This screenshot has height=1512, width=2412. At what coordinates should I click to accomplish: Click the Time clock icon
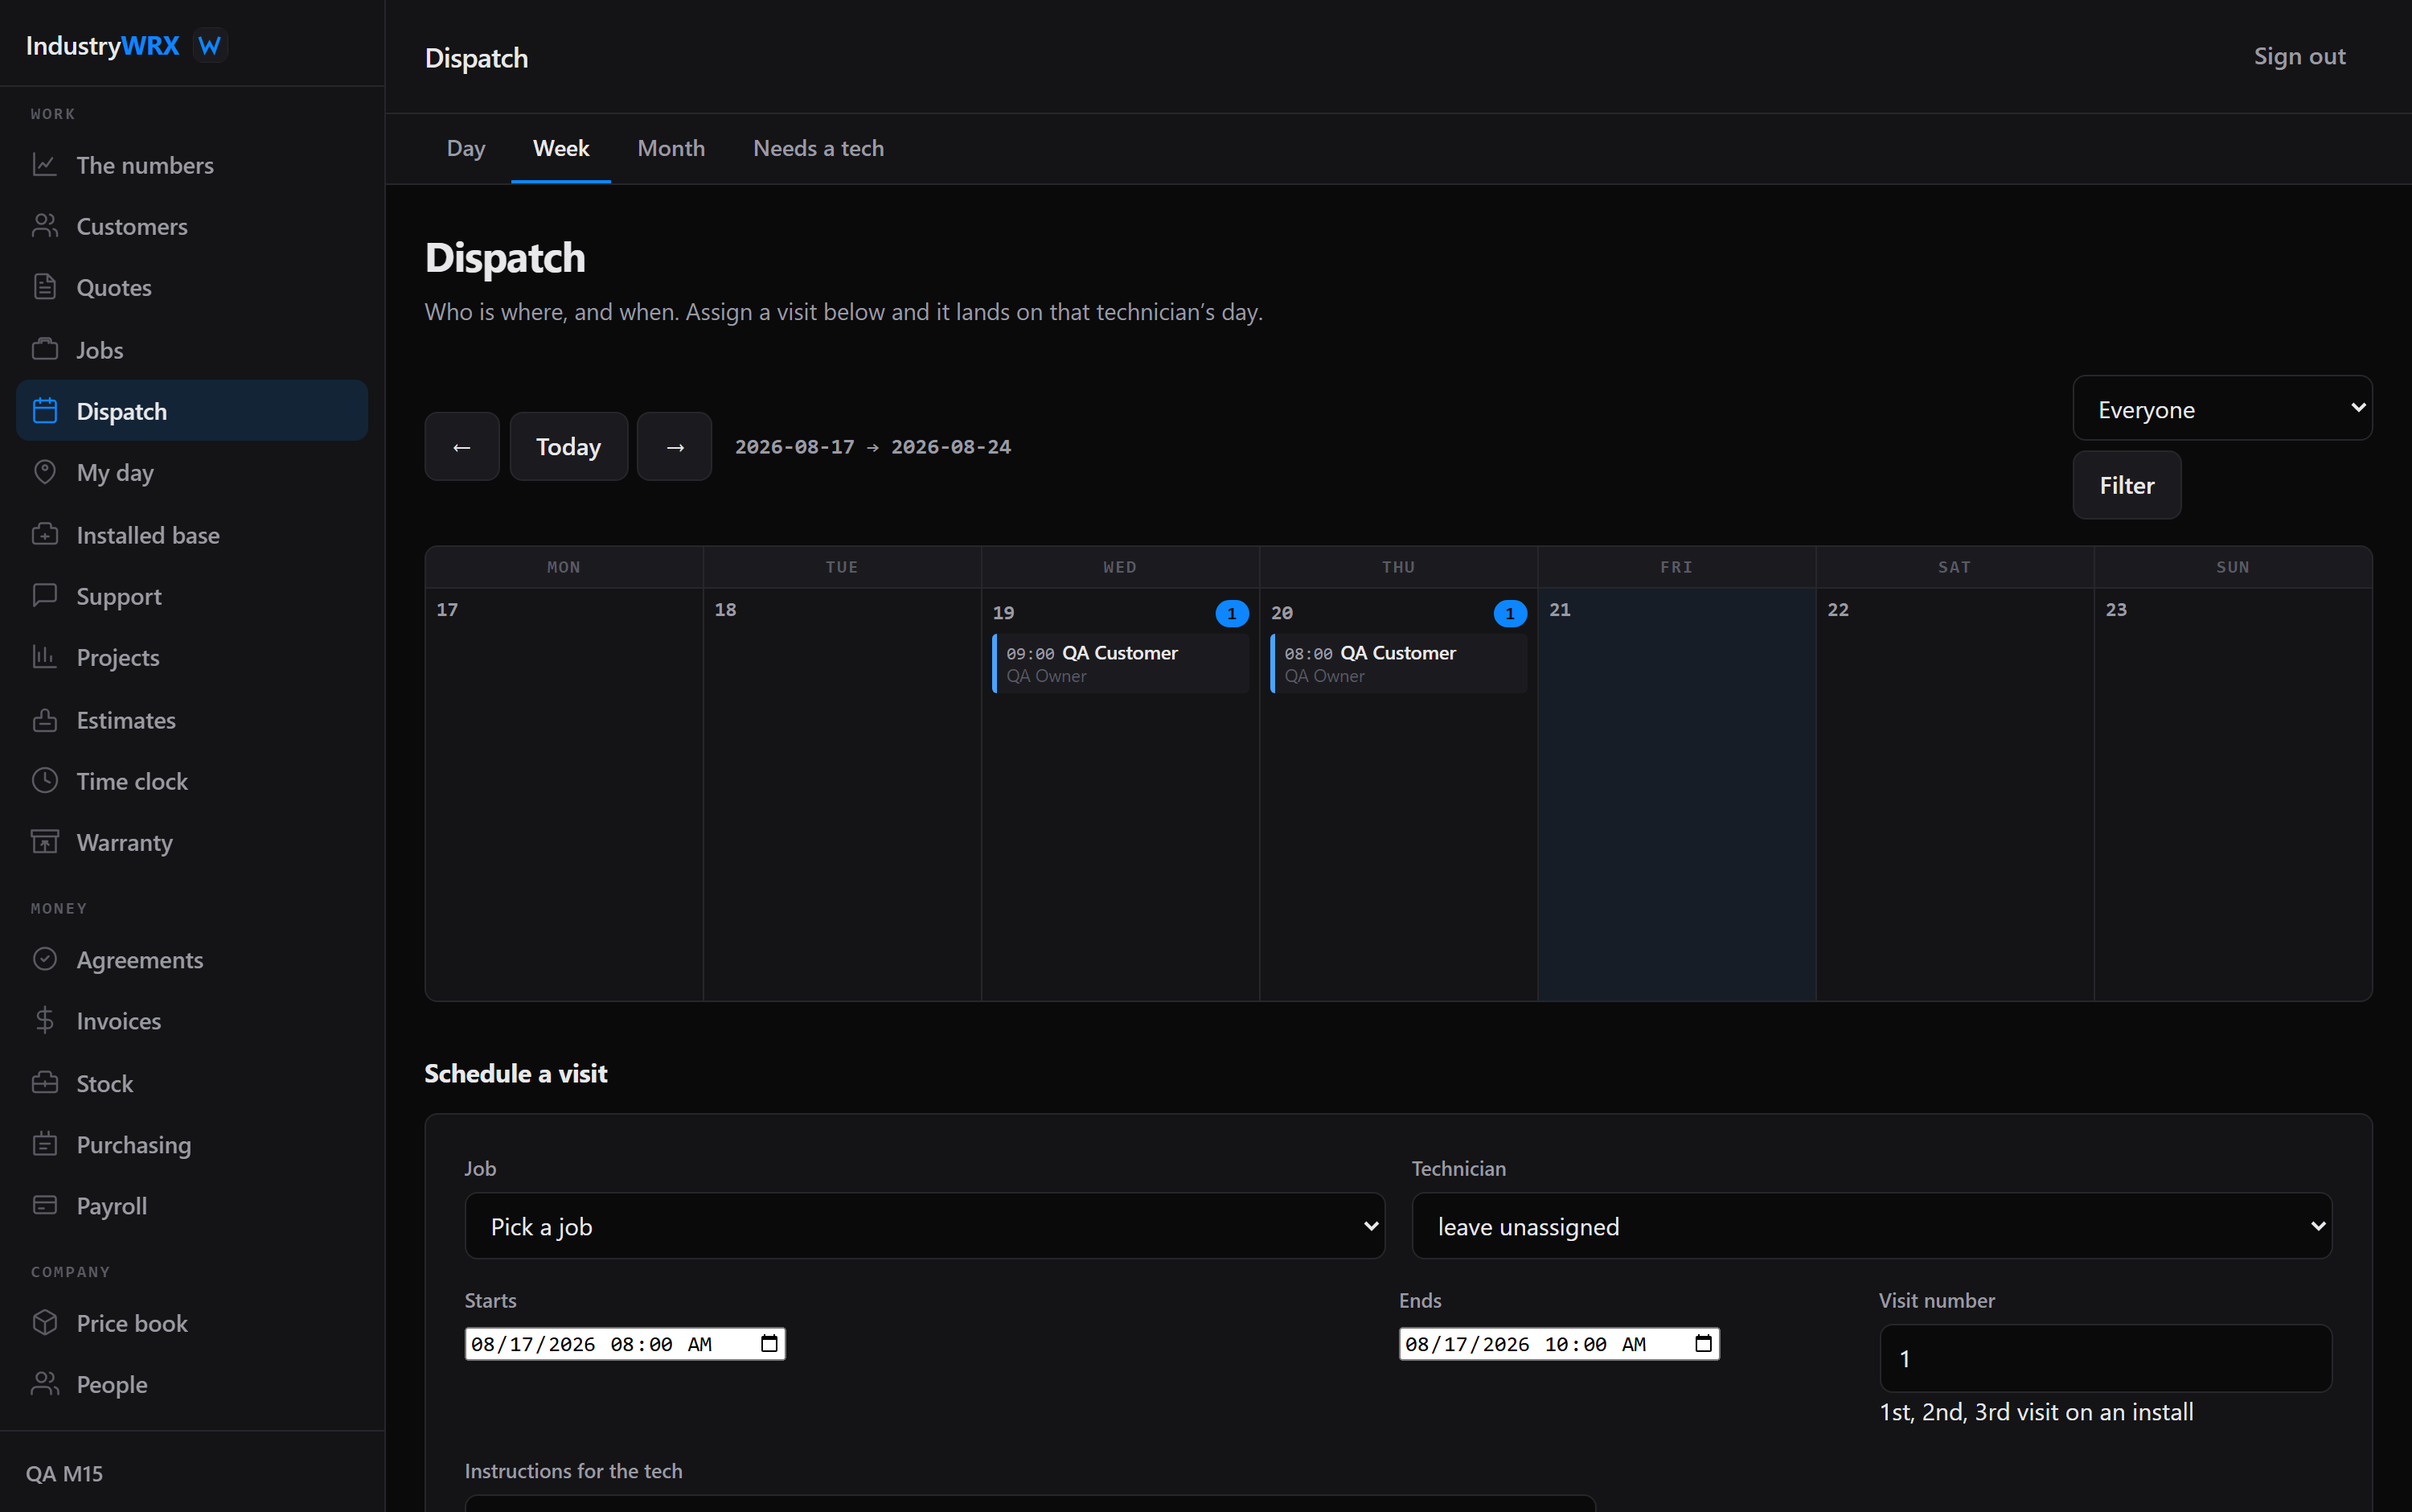[45, 781]
